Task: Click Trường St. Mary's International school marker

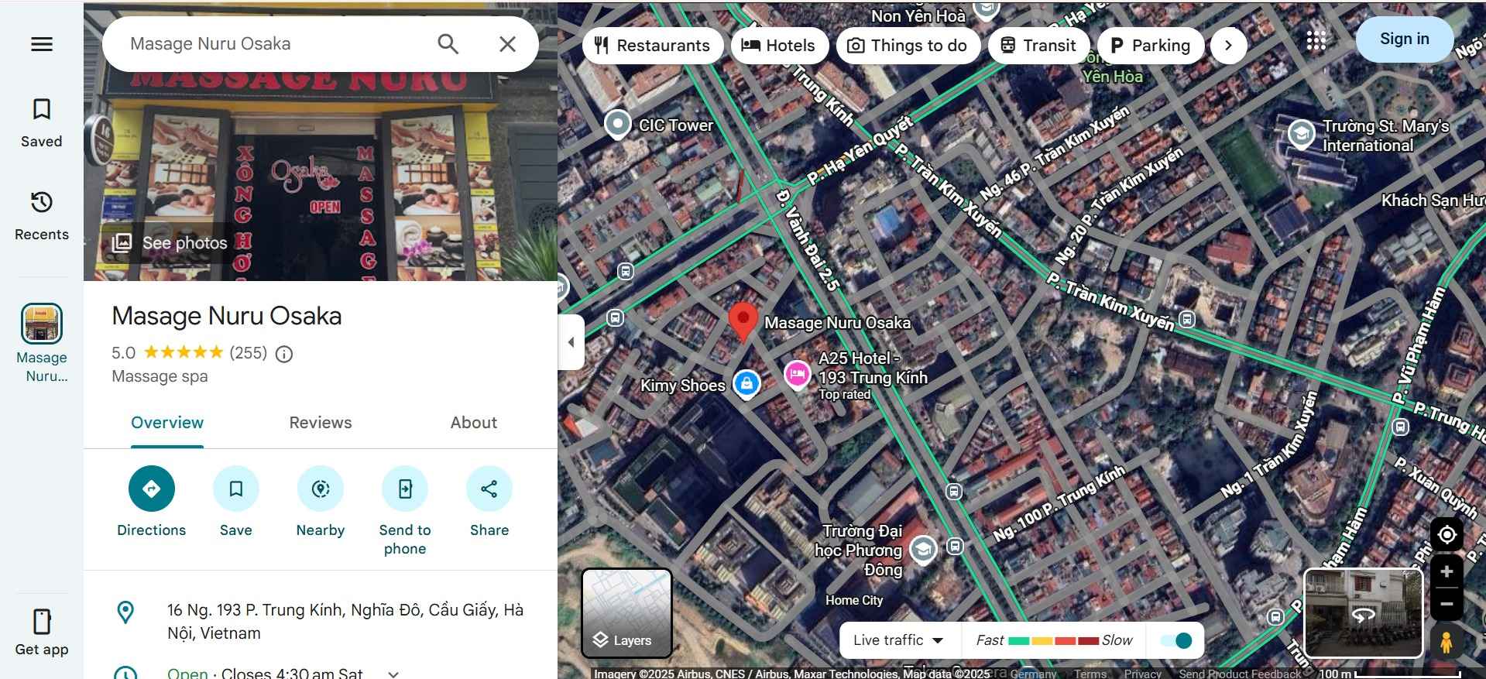Action: pyautogui.click(x=1301, y=134)
